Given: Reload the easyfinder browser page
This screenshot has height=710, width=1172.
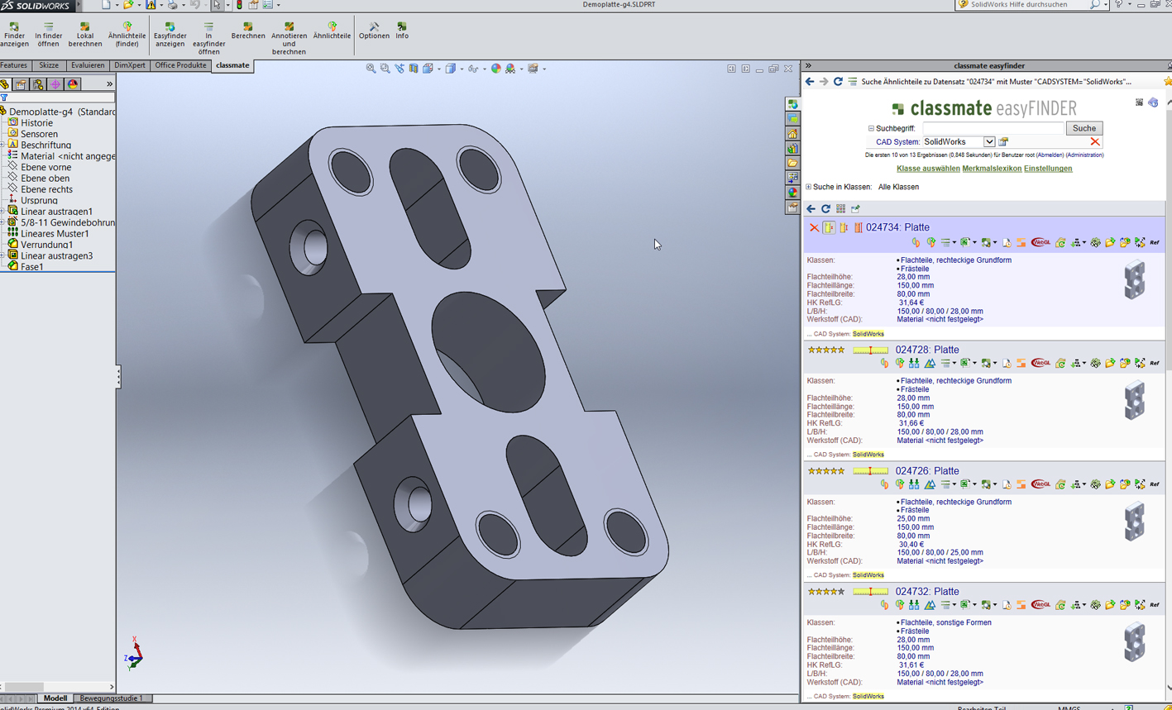Looking at the screenshot, I should (x=838, y=82).
